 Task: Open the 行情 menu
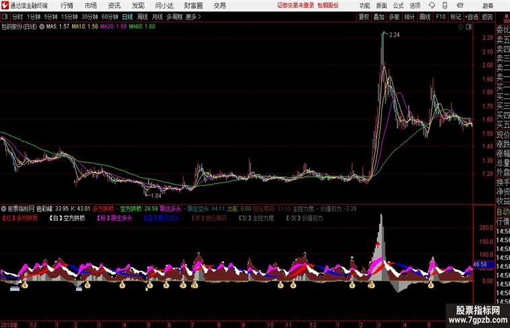[x=67, y=5]
